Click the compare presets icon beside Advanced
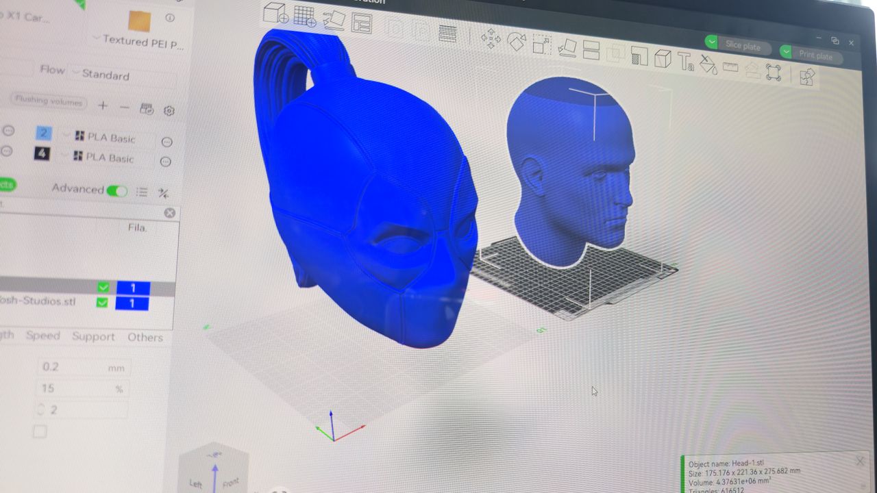 (x=163, y=193)
